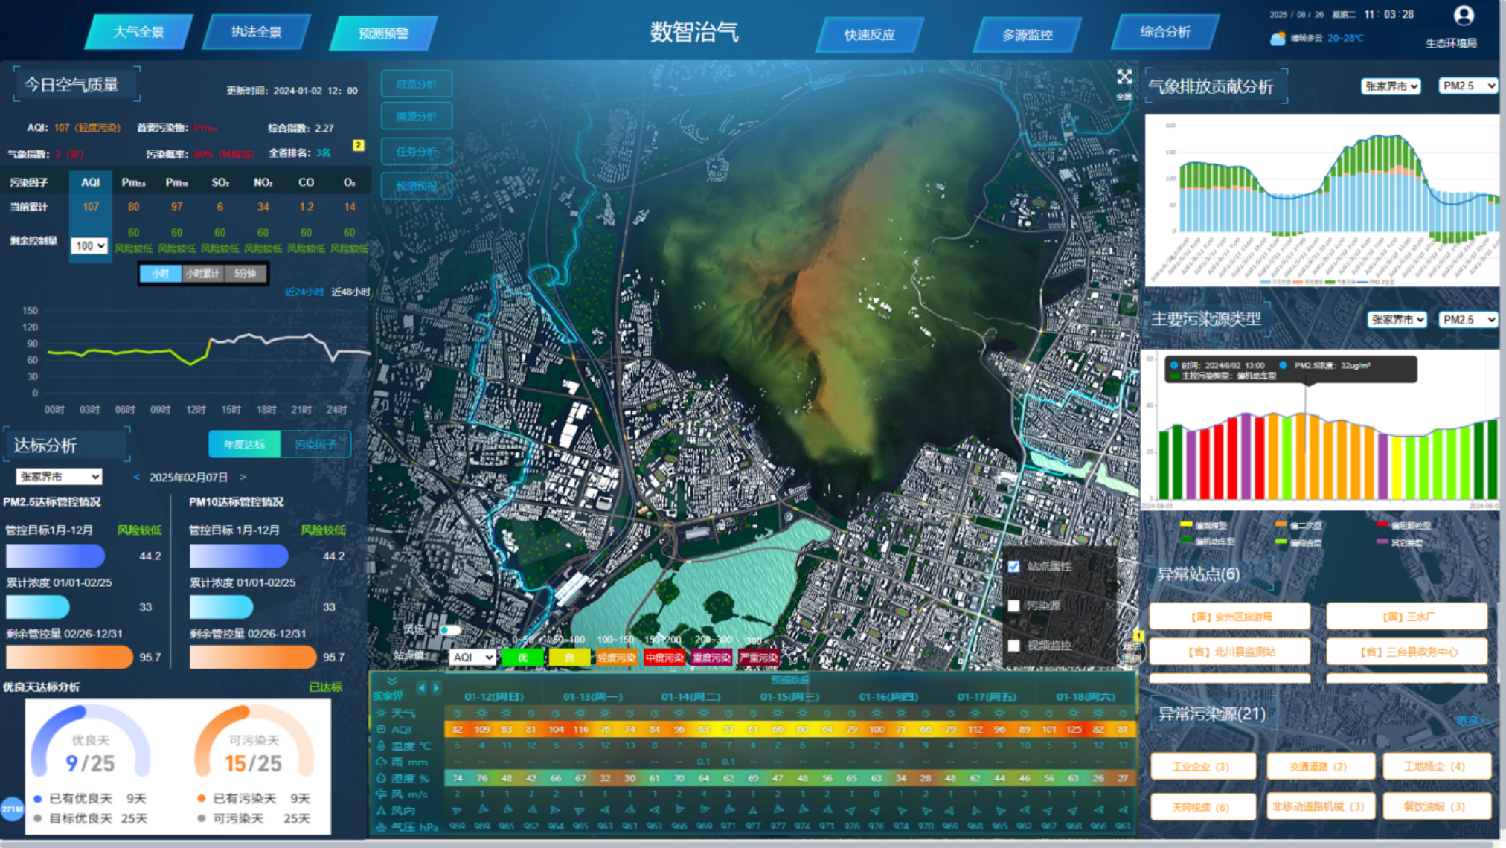Check the 污染源 checkbox
The image size is (1506, 848).
click(x=1013, y=606)
